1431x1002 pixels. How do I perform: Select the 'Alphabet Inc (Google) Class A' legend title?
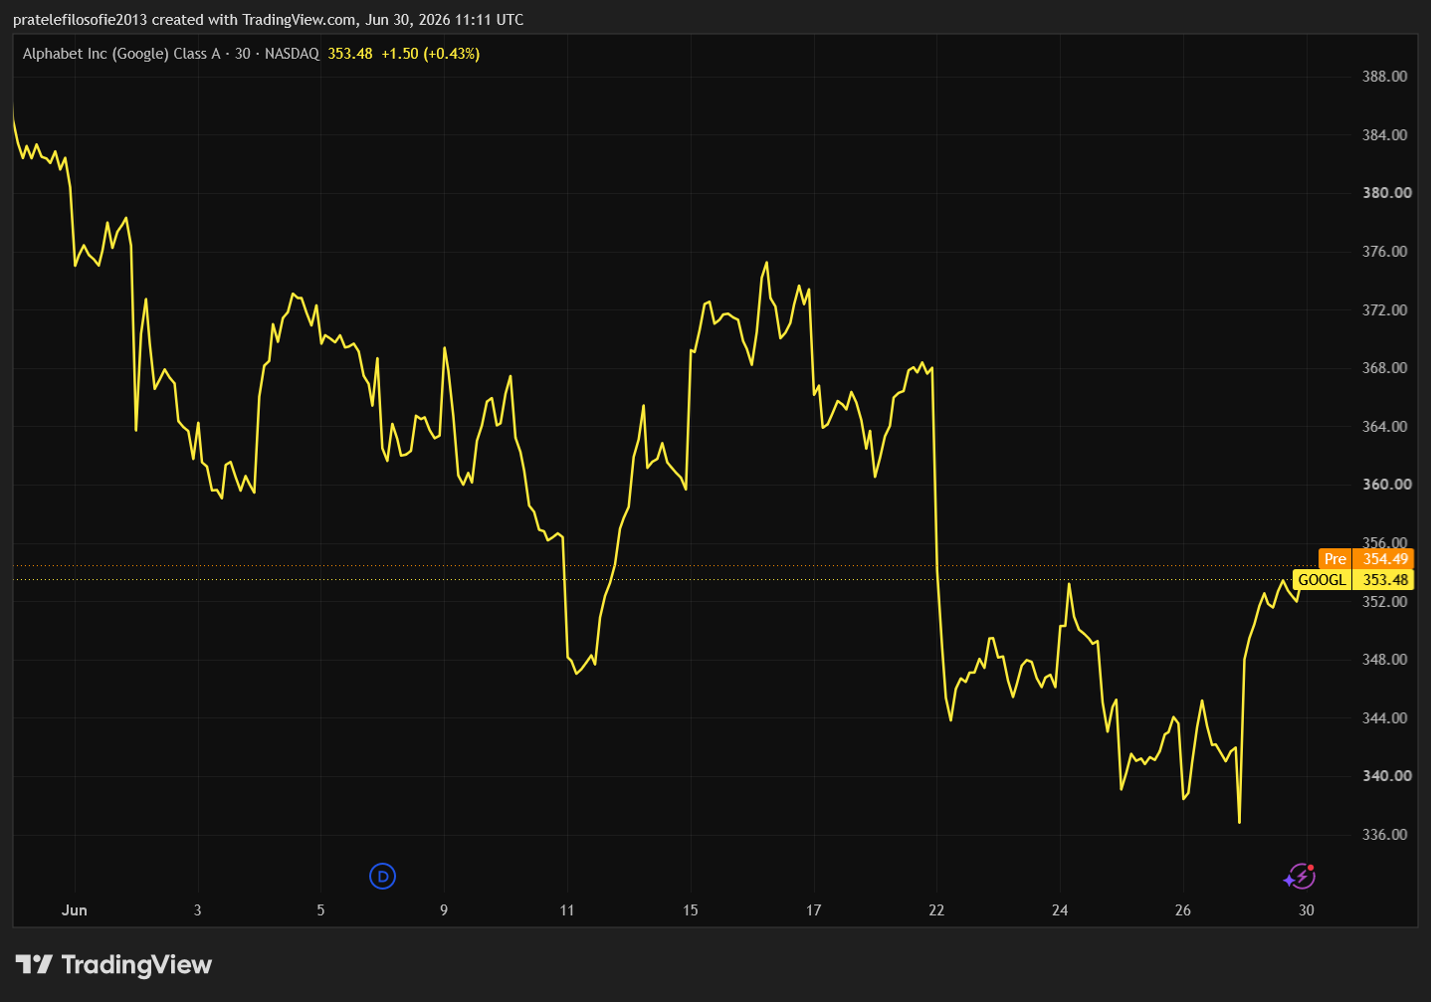point(121,54)
